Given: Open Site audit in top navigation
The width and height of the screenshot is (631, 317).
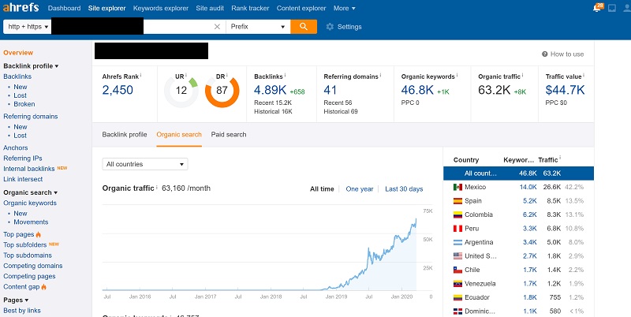Looking at the screenshot, I should click(x=210, y=8).
